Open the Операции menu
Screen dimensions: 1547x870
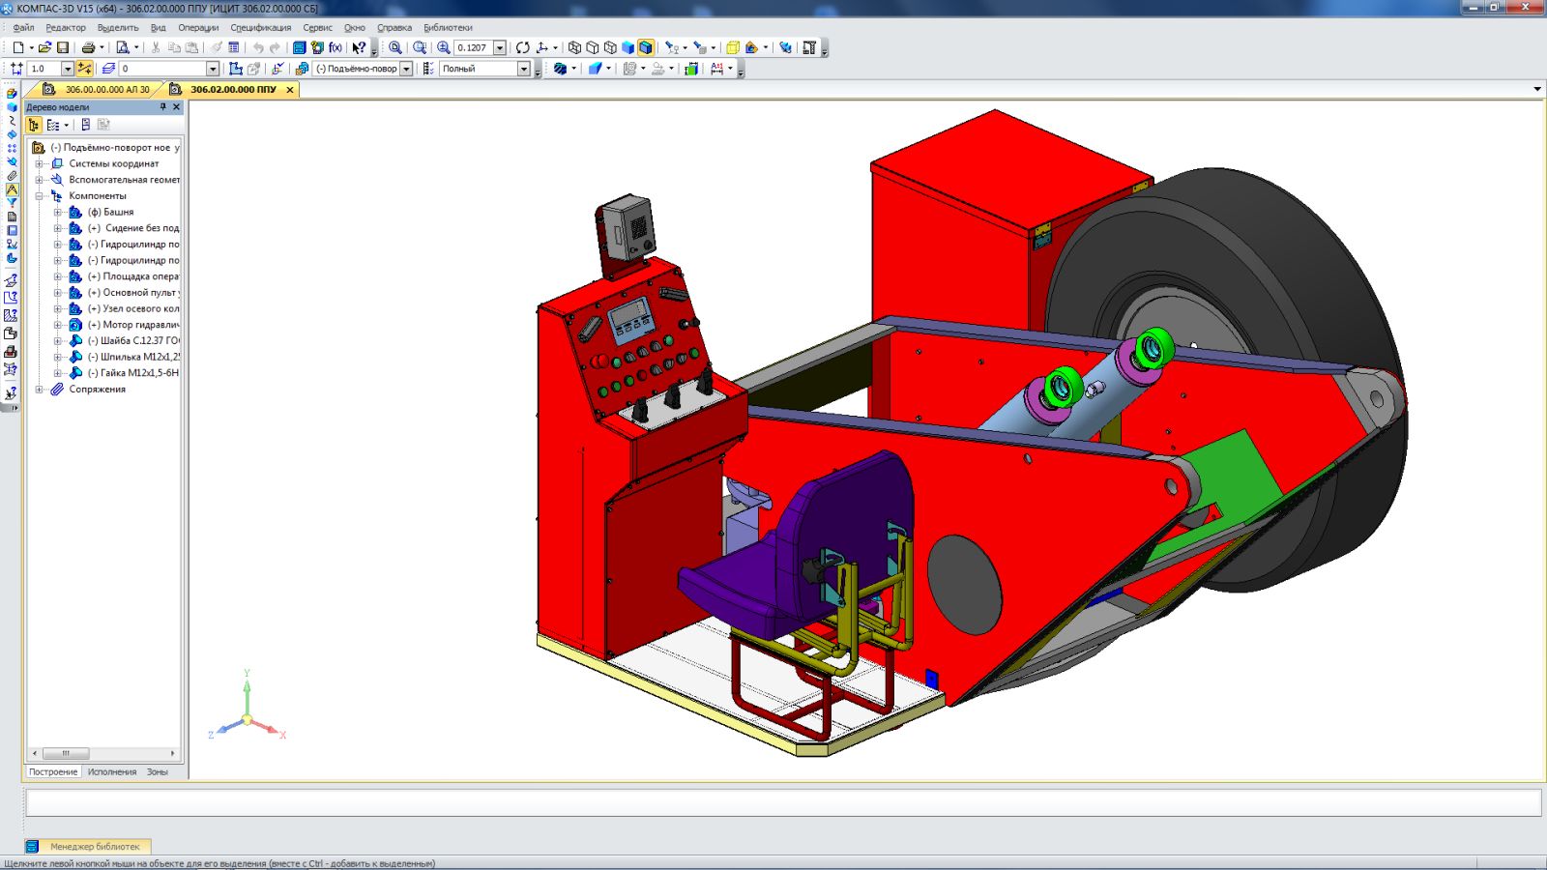pos(198,28)
